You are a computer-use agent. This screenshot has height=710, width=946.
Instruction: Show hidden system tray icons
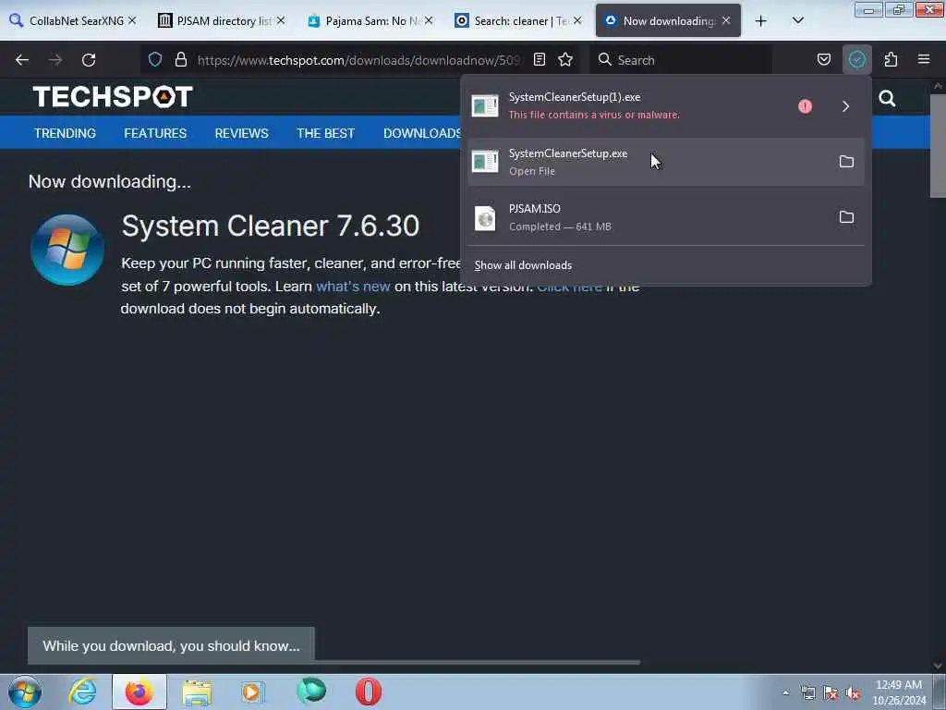click(785, 692)
